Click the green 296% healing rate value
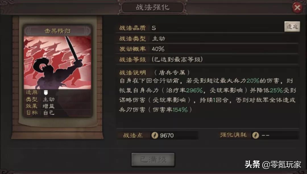The image size is (307, 174). pos(194,91)
